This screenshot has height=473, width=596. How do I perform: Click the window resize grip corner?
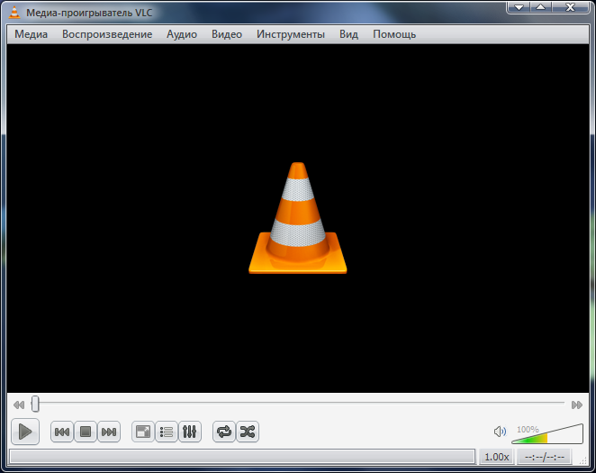[582, 460]
